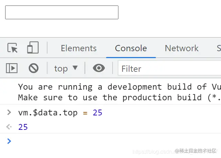Select the Console tab
Viewport: 221px width, 158px height.
click(131, 48)
